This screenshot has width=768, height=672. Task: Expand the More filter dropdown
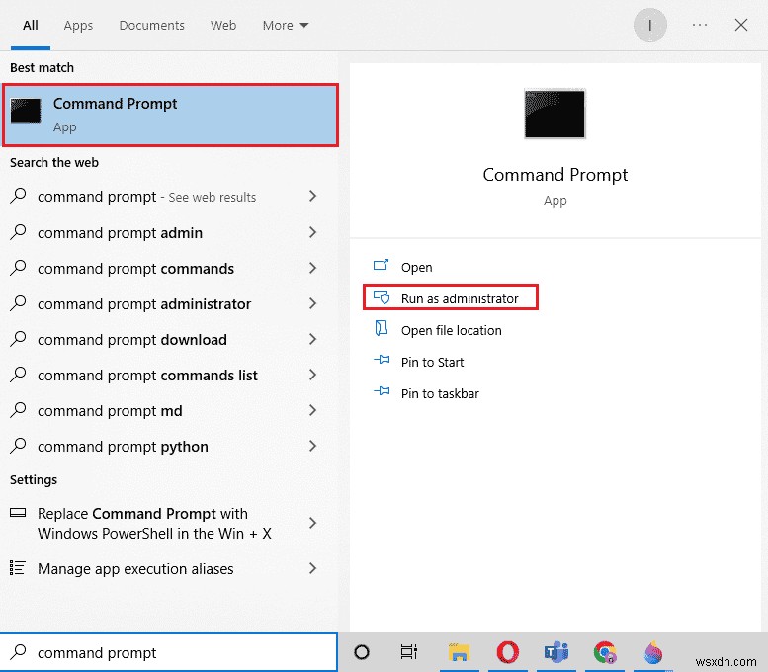point(286,25)
